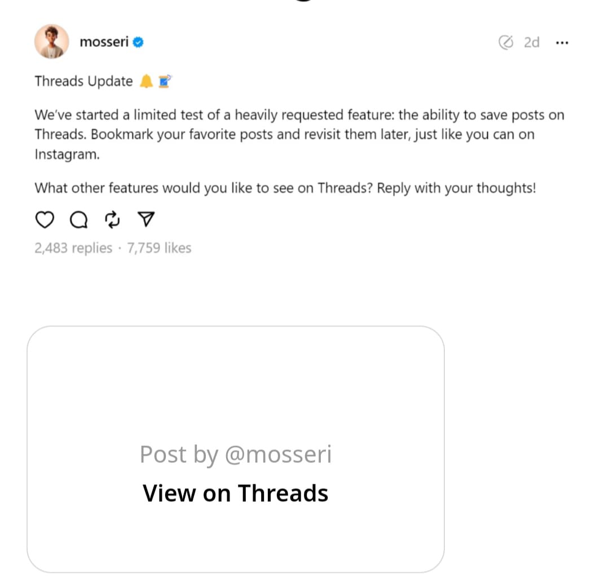This screenshot has width=609, height=587.
Task: Click the thread spool emoji in the heading
Action: [164, 82]
